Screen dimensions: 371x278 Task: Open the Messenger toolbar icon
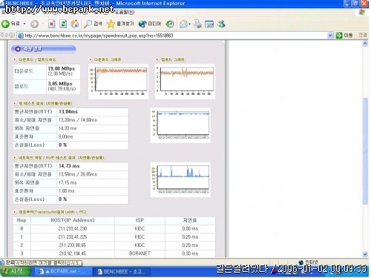coord(221,24)
